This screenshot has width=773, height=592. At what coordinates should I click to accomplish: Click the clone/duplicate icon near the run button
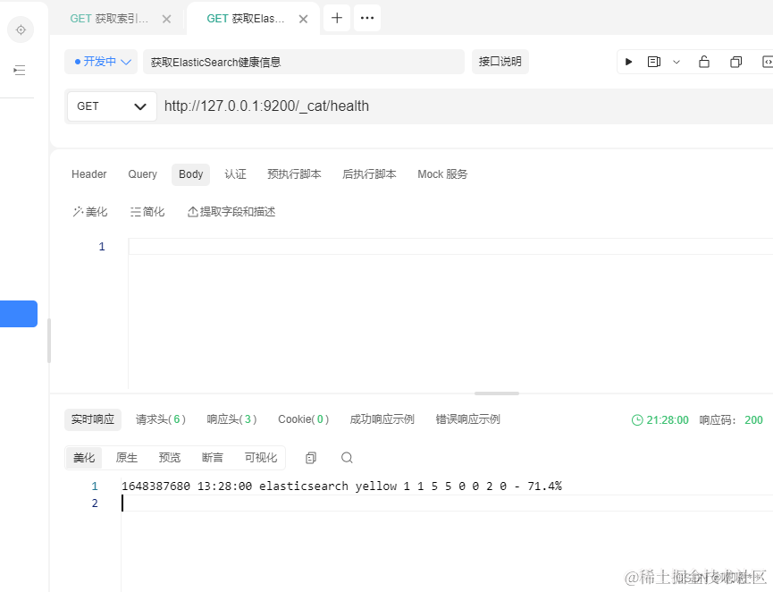click(735, 61)
